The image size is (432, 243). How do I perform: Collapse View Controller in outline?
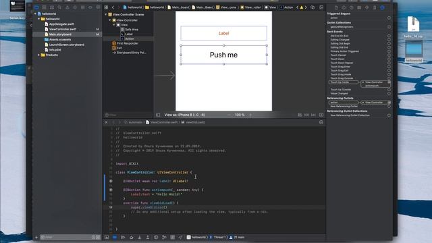click(110, 20)
